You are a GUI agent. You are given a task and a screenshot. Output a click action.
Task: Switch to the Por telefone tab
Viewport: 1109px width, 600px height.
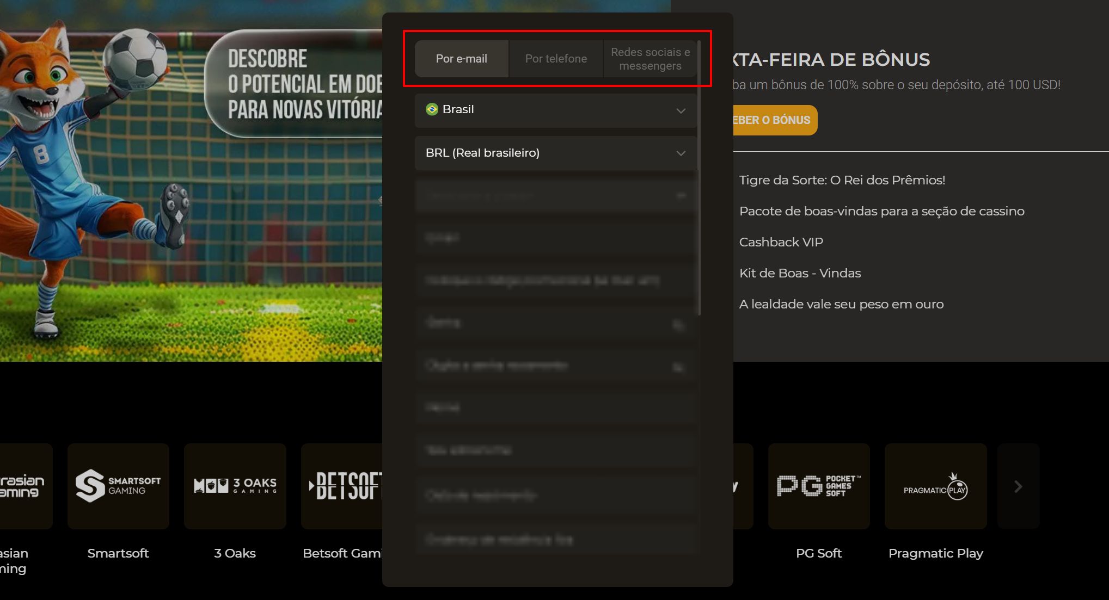point(556,59)
